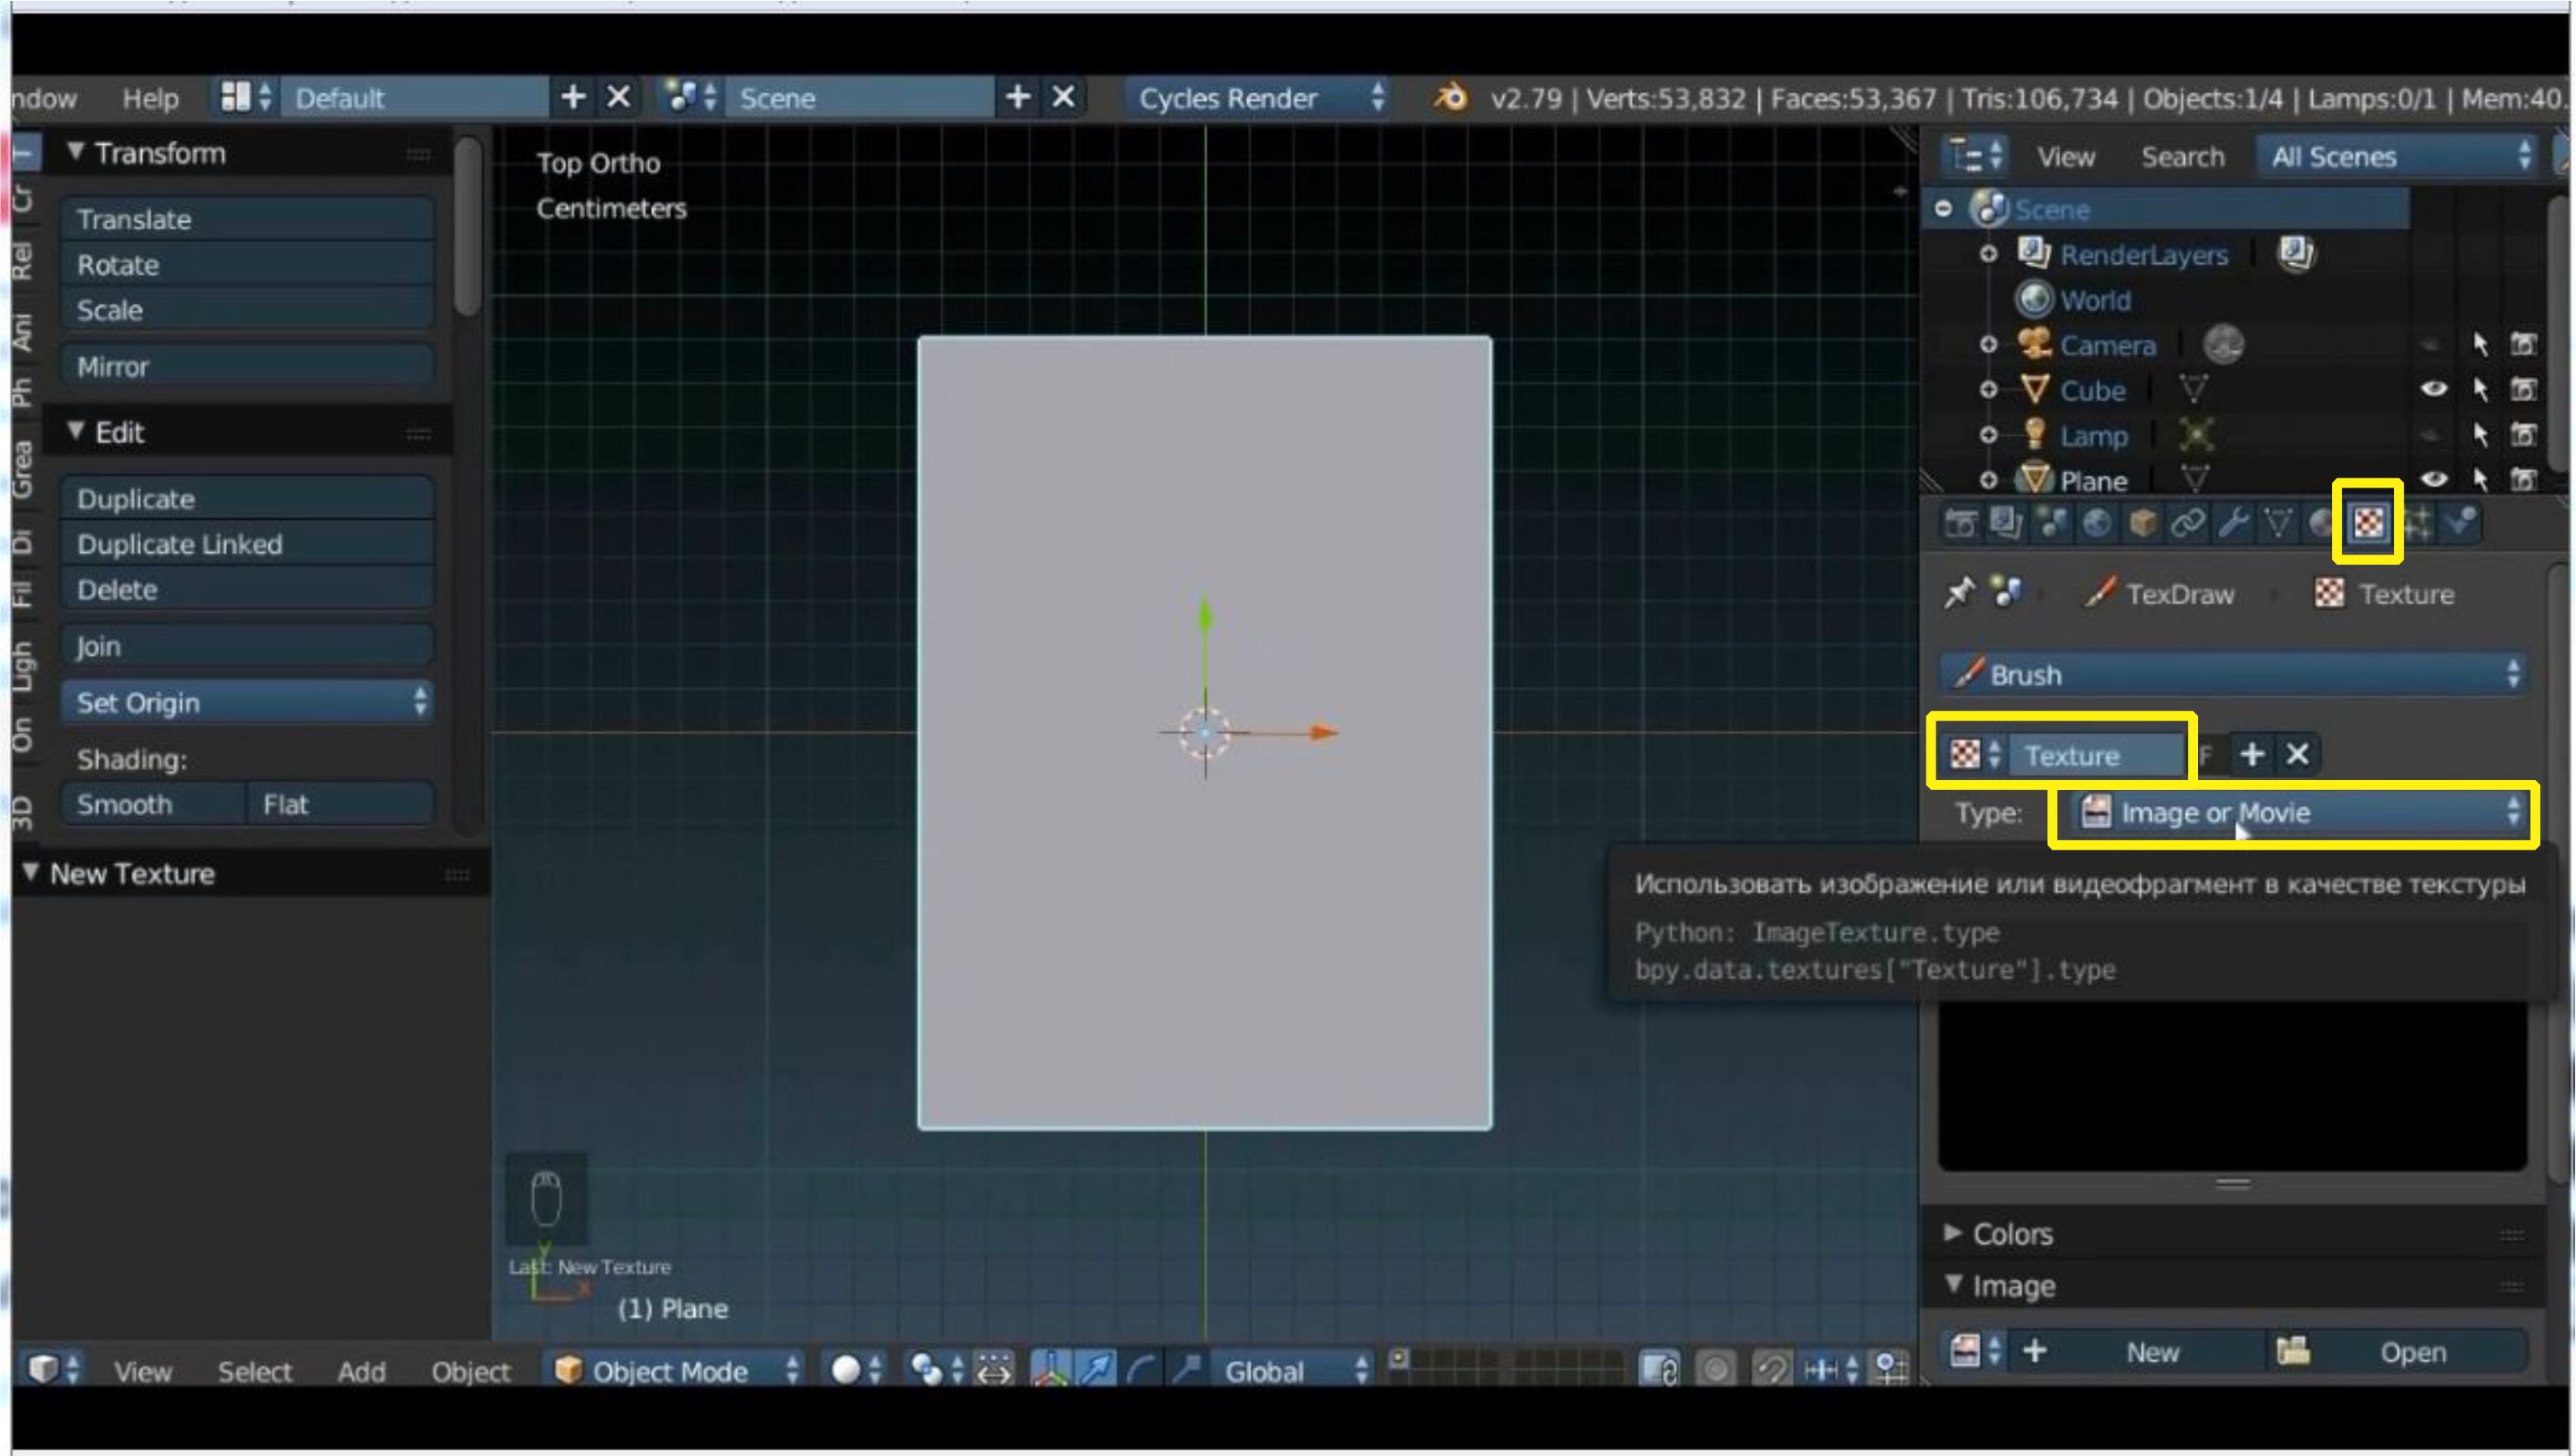This screenshot has height=1456, width=2576.
Task: Click the 3D manipulator axes icon
Action: (1050, 1369)
